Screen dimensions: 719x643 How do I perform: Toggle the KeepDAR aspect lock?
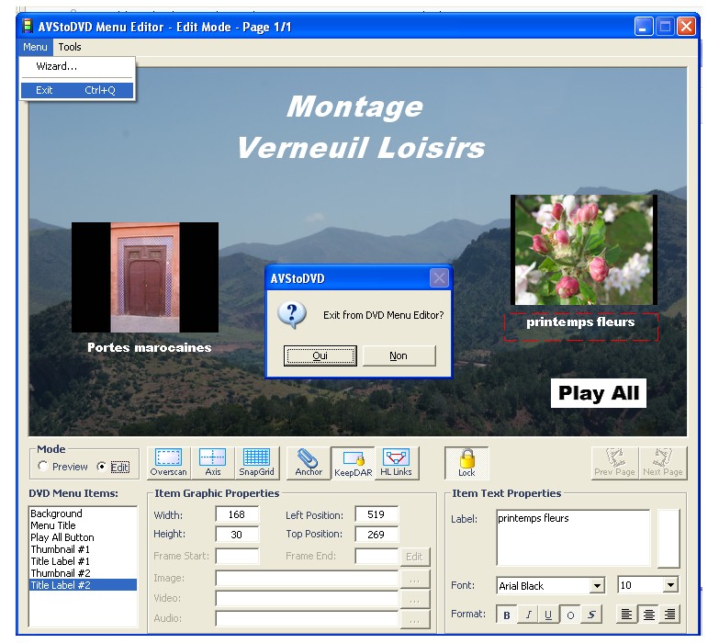coord(353,462)
